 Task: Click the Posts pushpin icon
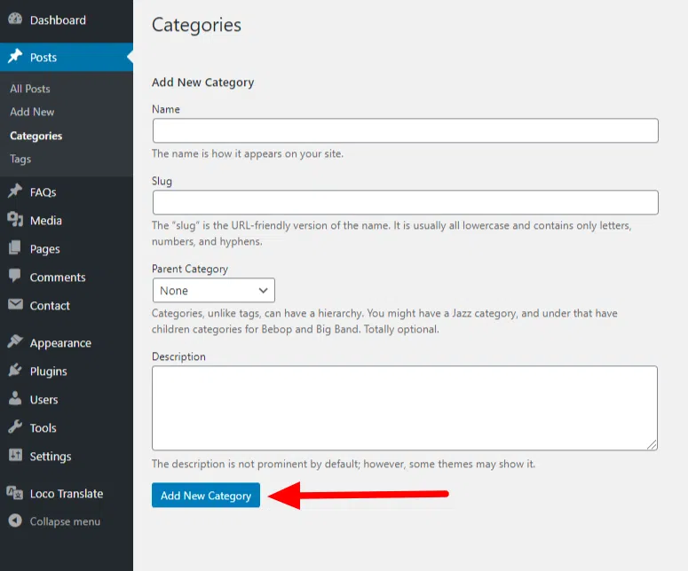(x=15, y=57)
